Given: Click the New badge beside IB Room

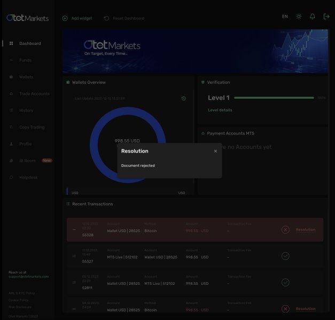Looking at the screenshot, I should click(x=47, y=161).
